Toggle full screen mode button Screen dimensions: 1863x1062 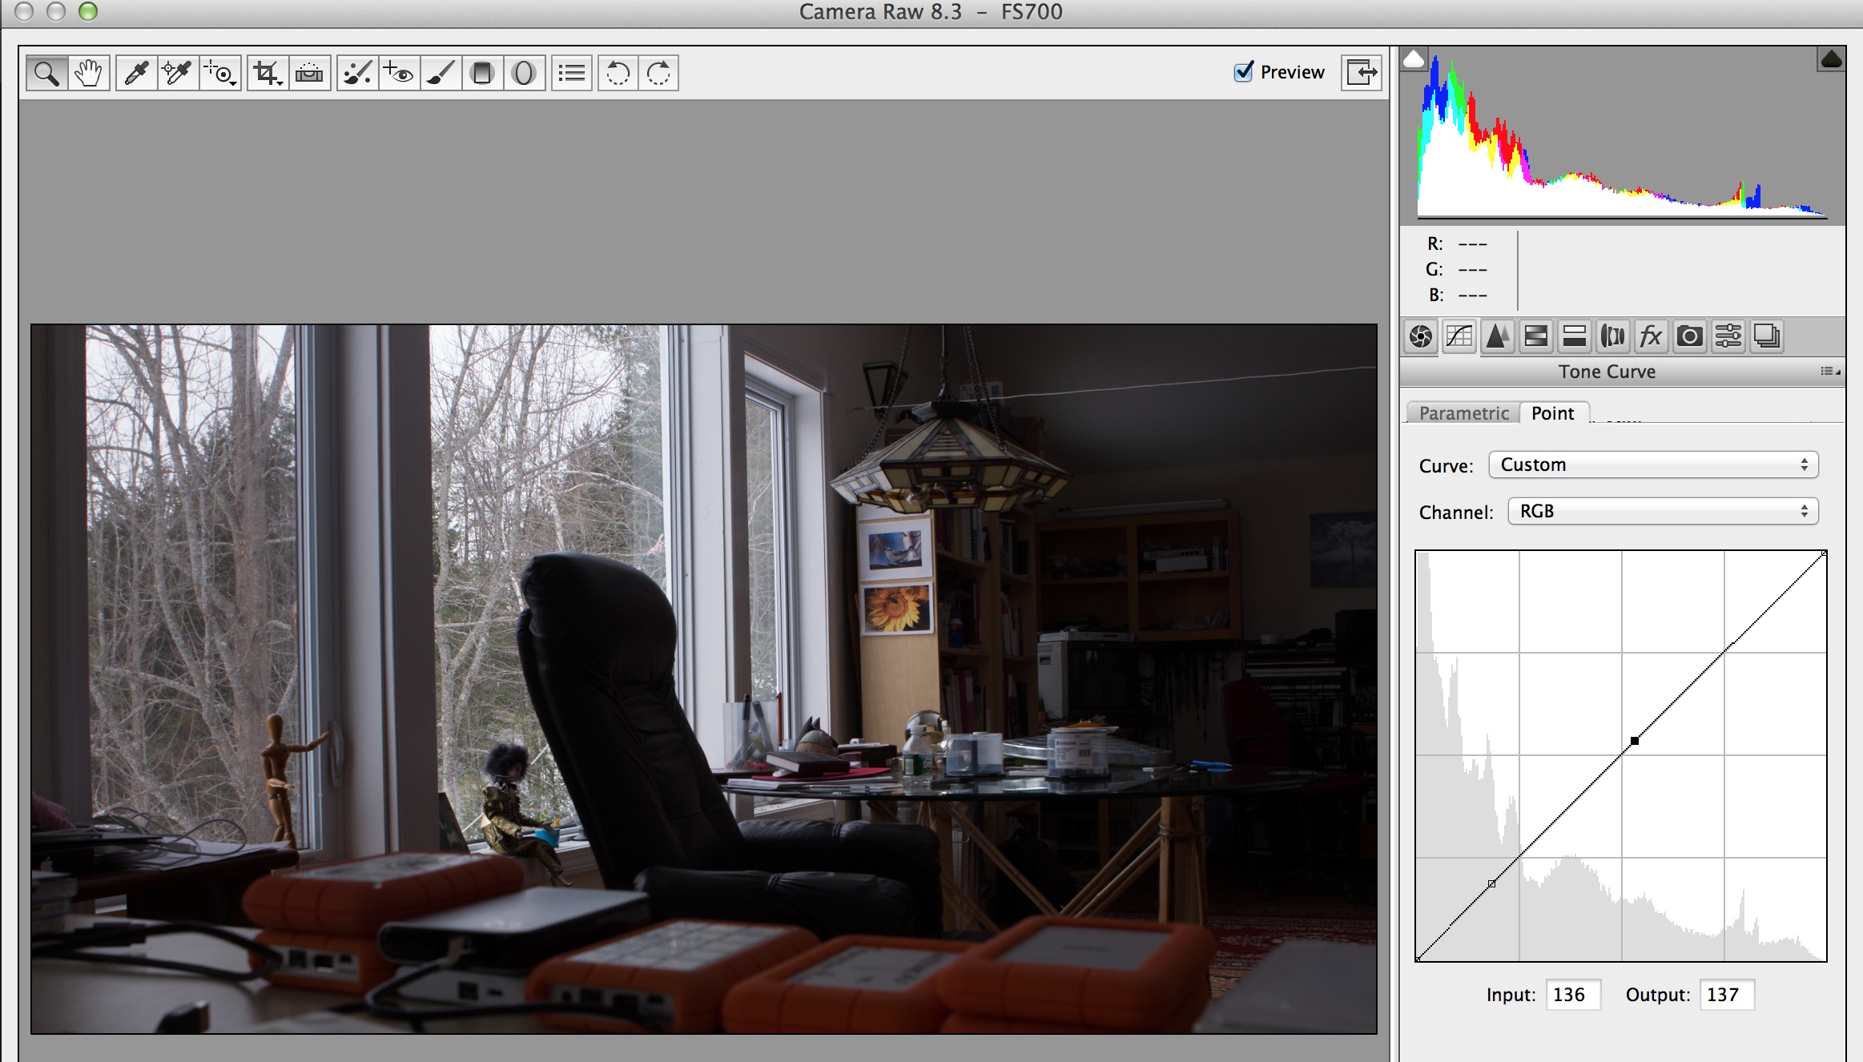1362,73
